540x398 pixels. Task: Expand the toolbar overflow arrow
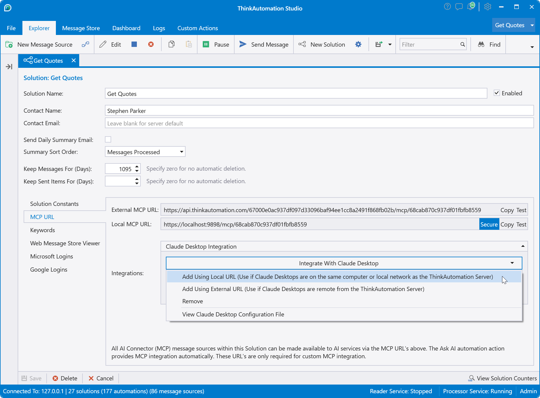point(532,47)
